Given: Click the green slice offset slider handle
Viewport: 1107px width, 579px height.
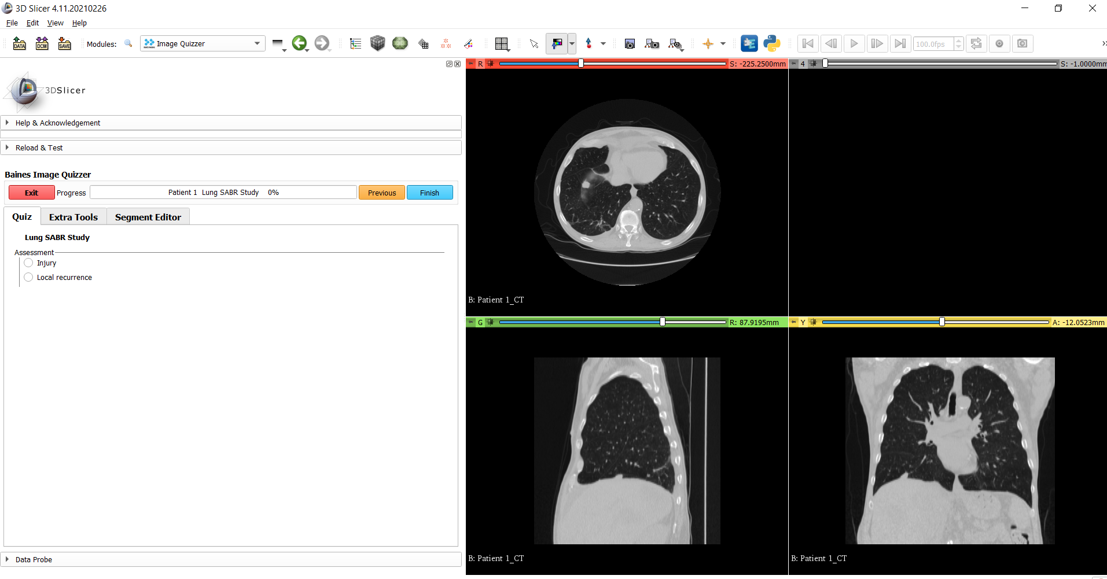Looking at the screenshot, I should (663, 322).
